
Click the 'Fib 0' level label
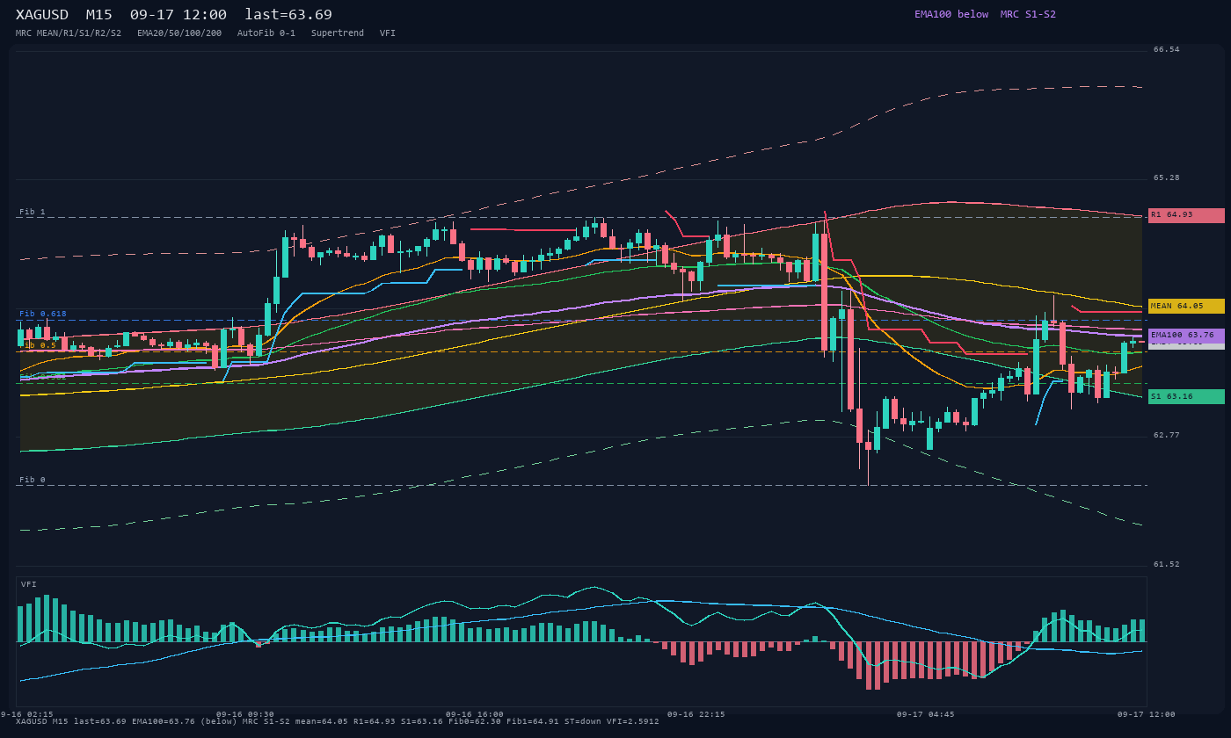tap(33, 480)
